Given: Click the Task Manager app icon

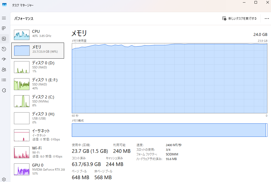Looking at the screenshot, I should pos(4,5).
